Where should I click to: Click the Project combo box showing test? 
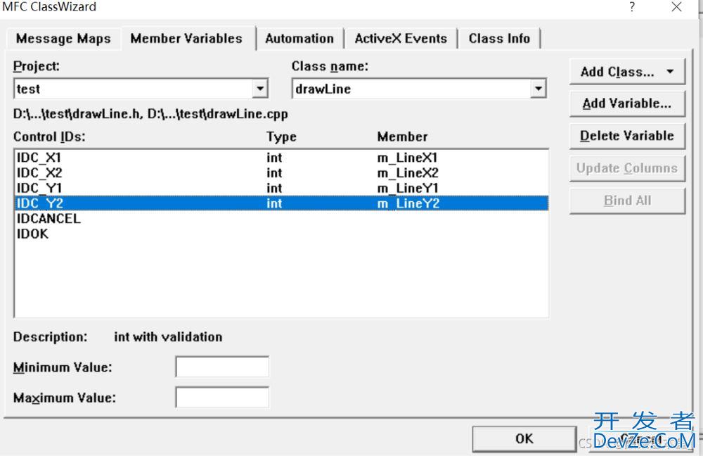(x=141, y=89)
